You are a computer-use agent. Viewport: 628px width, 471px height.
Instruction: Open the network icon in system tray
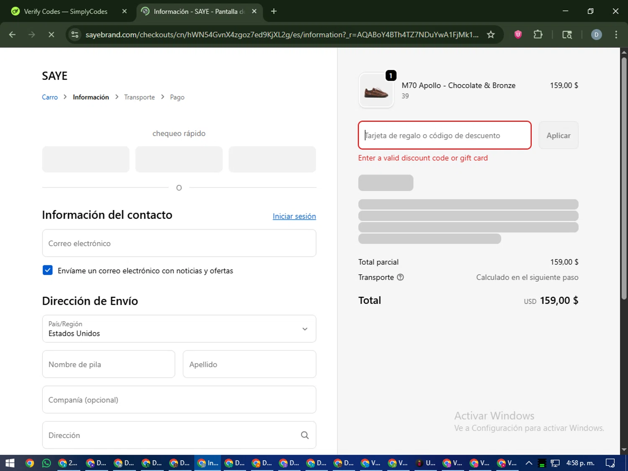[x=555, y=463]
